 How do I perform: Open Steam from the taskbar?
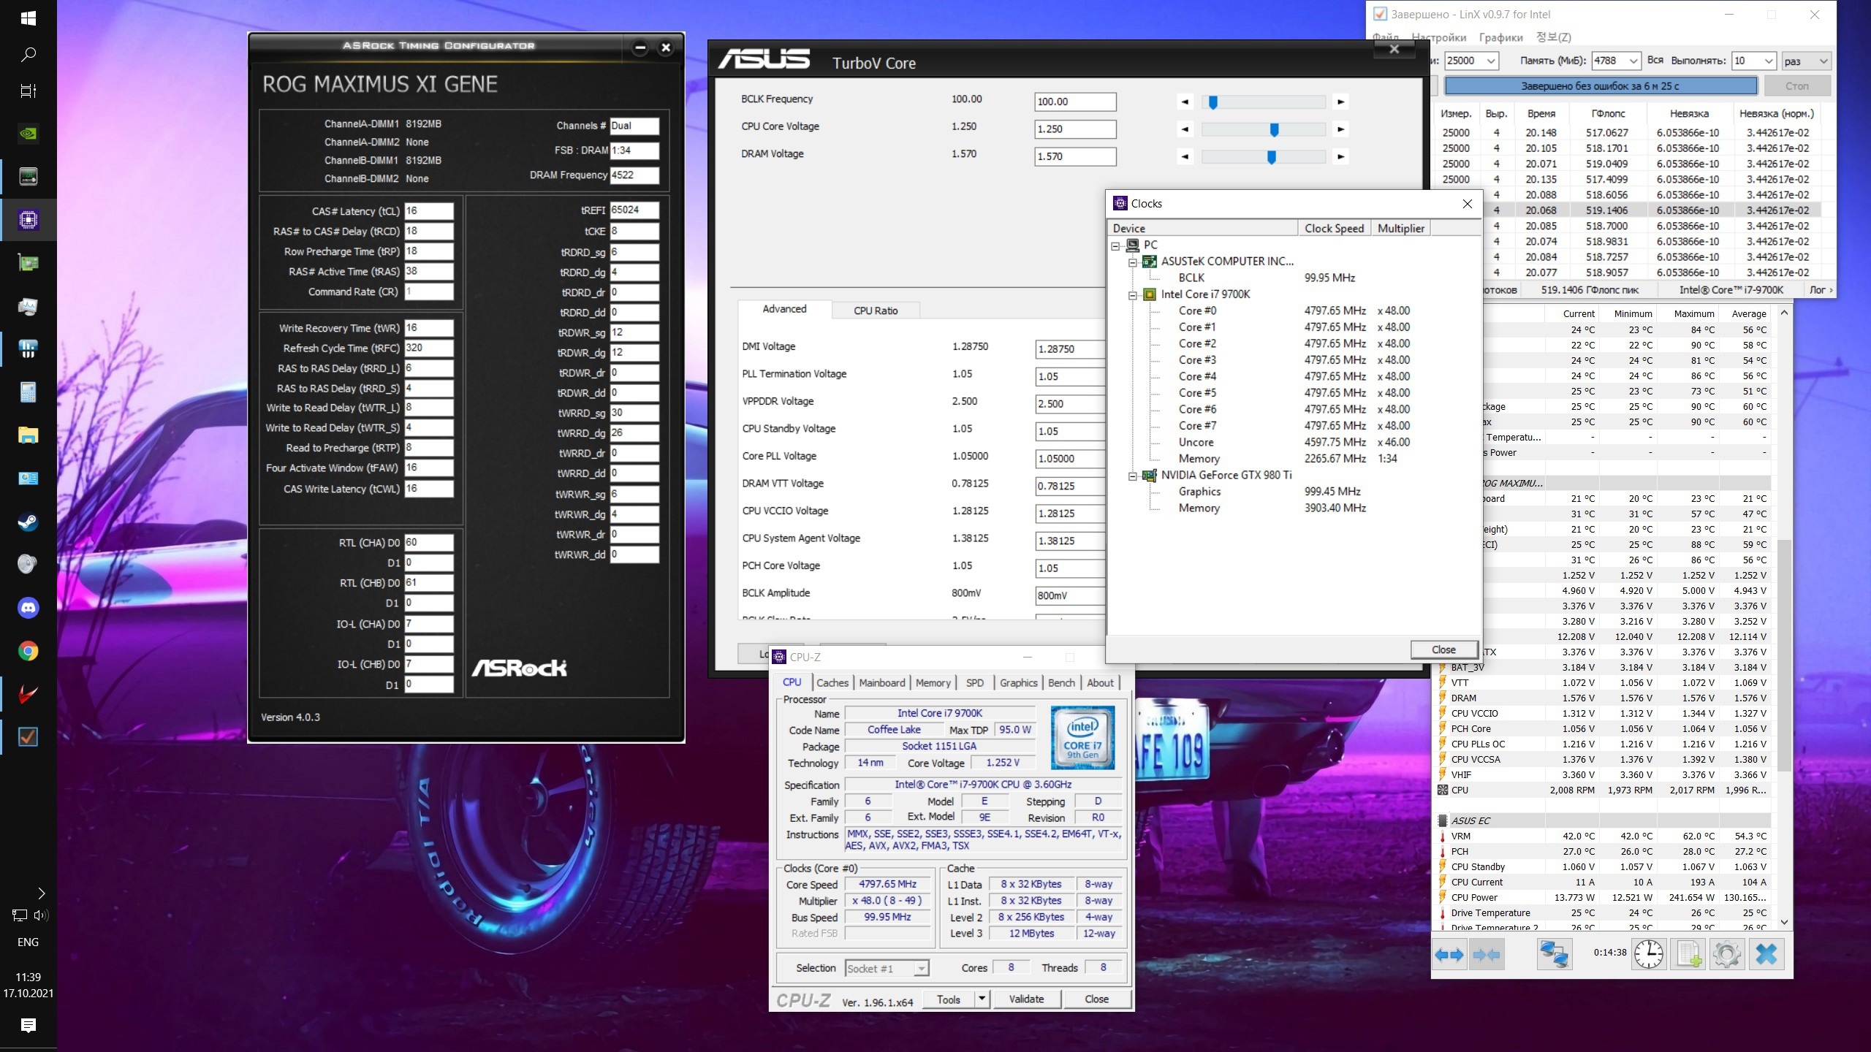pos(28,522)
